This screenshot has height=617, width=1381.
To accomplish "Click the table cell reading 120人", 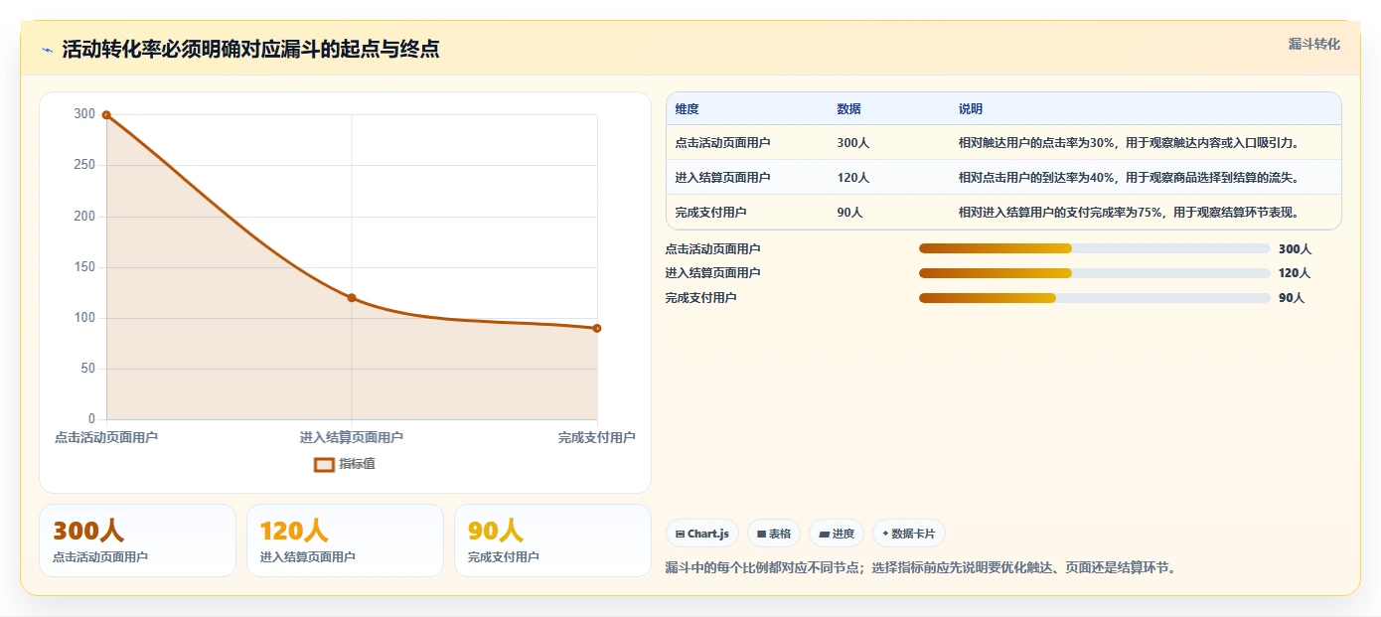I will 852,178.
